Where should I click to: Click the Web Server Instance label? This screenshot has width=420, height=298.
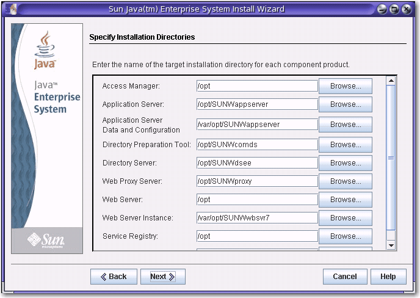[x=138, y=218]
